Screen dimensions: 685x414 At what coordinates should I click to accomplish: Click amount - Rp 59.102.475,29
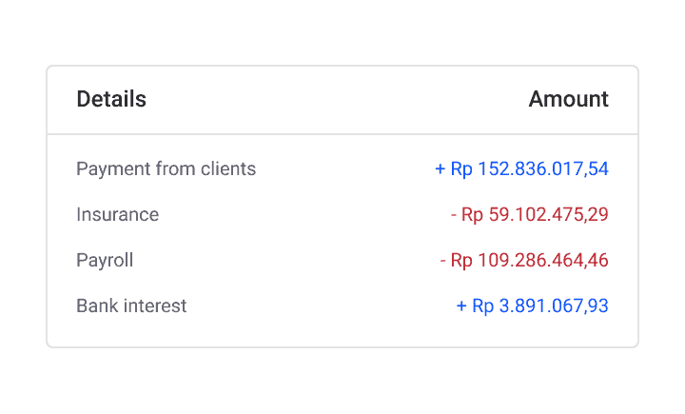pos(530,215)
